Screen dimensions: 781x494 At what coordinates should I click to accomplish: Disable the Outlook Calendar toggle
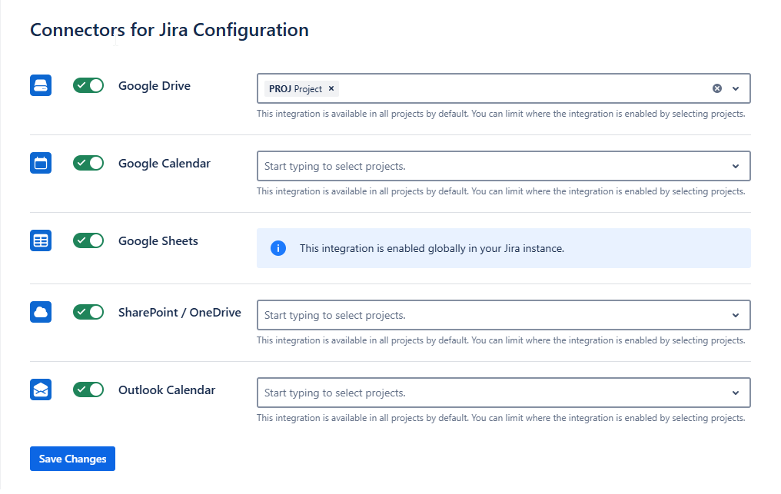[x=88, y=390]
